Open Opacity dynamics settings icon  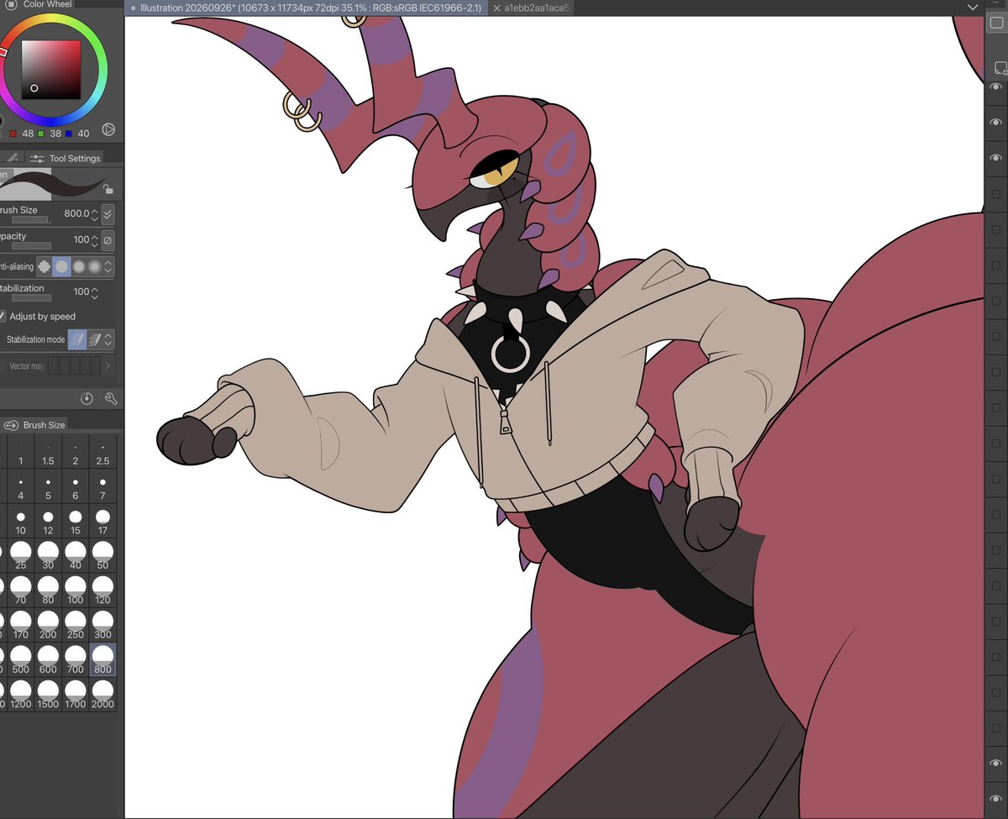pyautogui.click(x=108, y=240)
